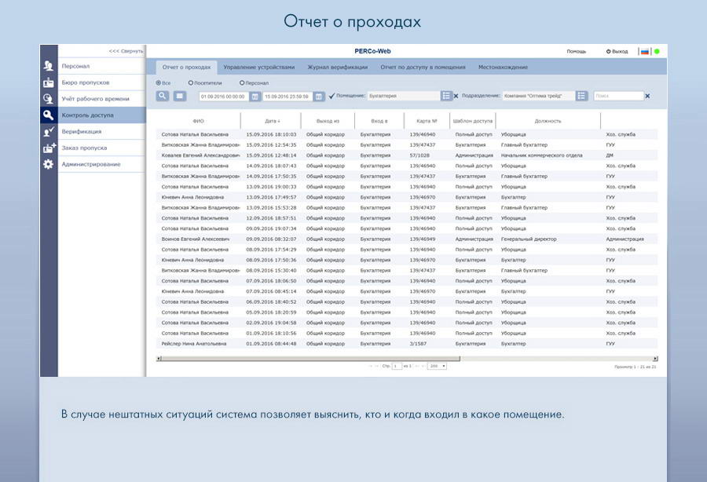The width and height of the screenshot is (707, 482).
Task: Open calendar picker for the start date
Action: click(x=255, y=97)
